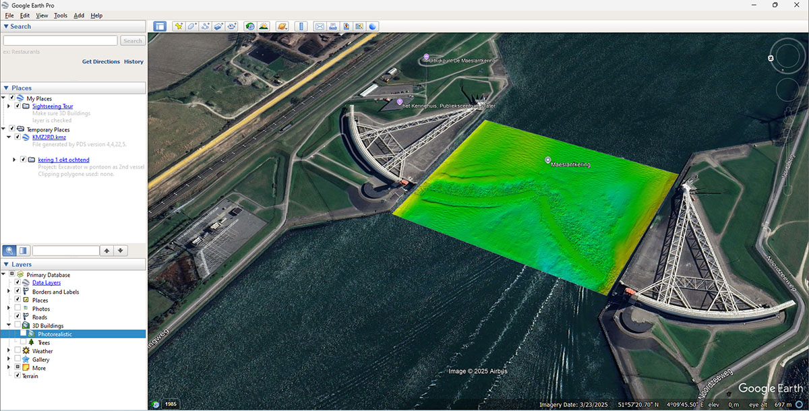
Task: Select the Add Polygon tool
Action: point(192,26)
